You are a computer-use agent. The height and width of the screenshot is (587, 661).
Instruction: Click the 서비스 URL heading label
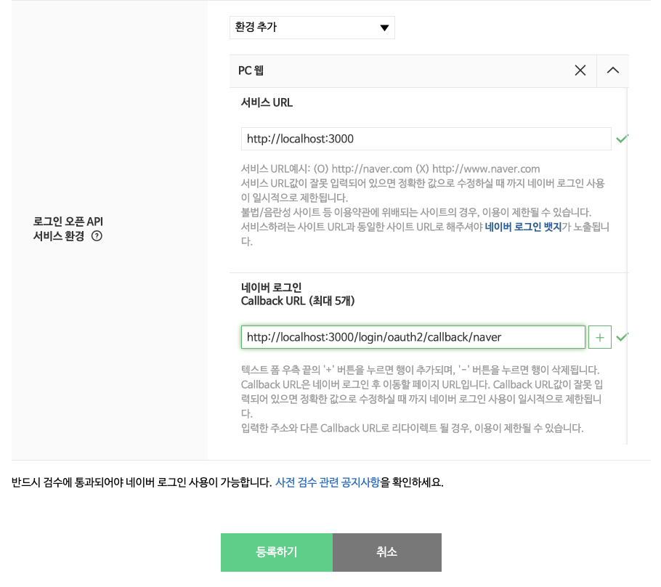(x=267, y=102)
